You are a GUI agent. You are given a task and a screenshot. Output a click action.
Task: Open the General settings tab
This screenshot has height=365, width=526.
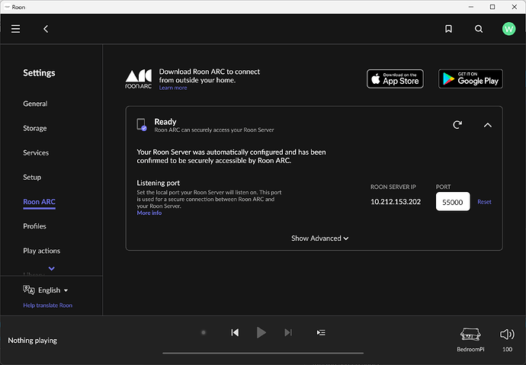point(35,104)
